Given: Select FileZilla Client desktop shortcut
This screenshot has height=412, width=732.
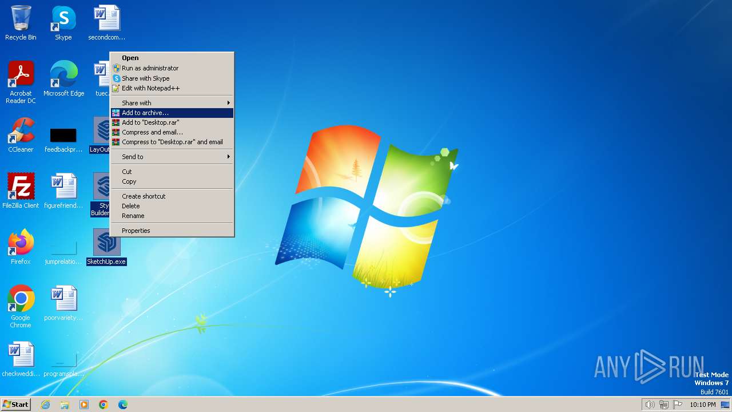Looking at the screenshot, I should point(21,191).
